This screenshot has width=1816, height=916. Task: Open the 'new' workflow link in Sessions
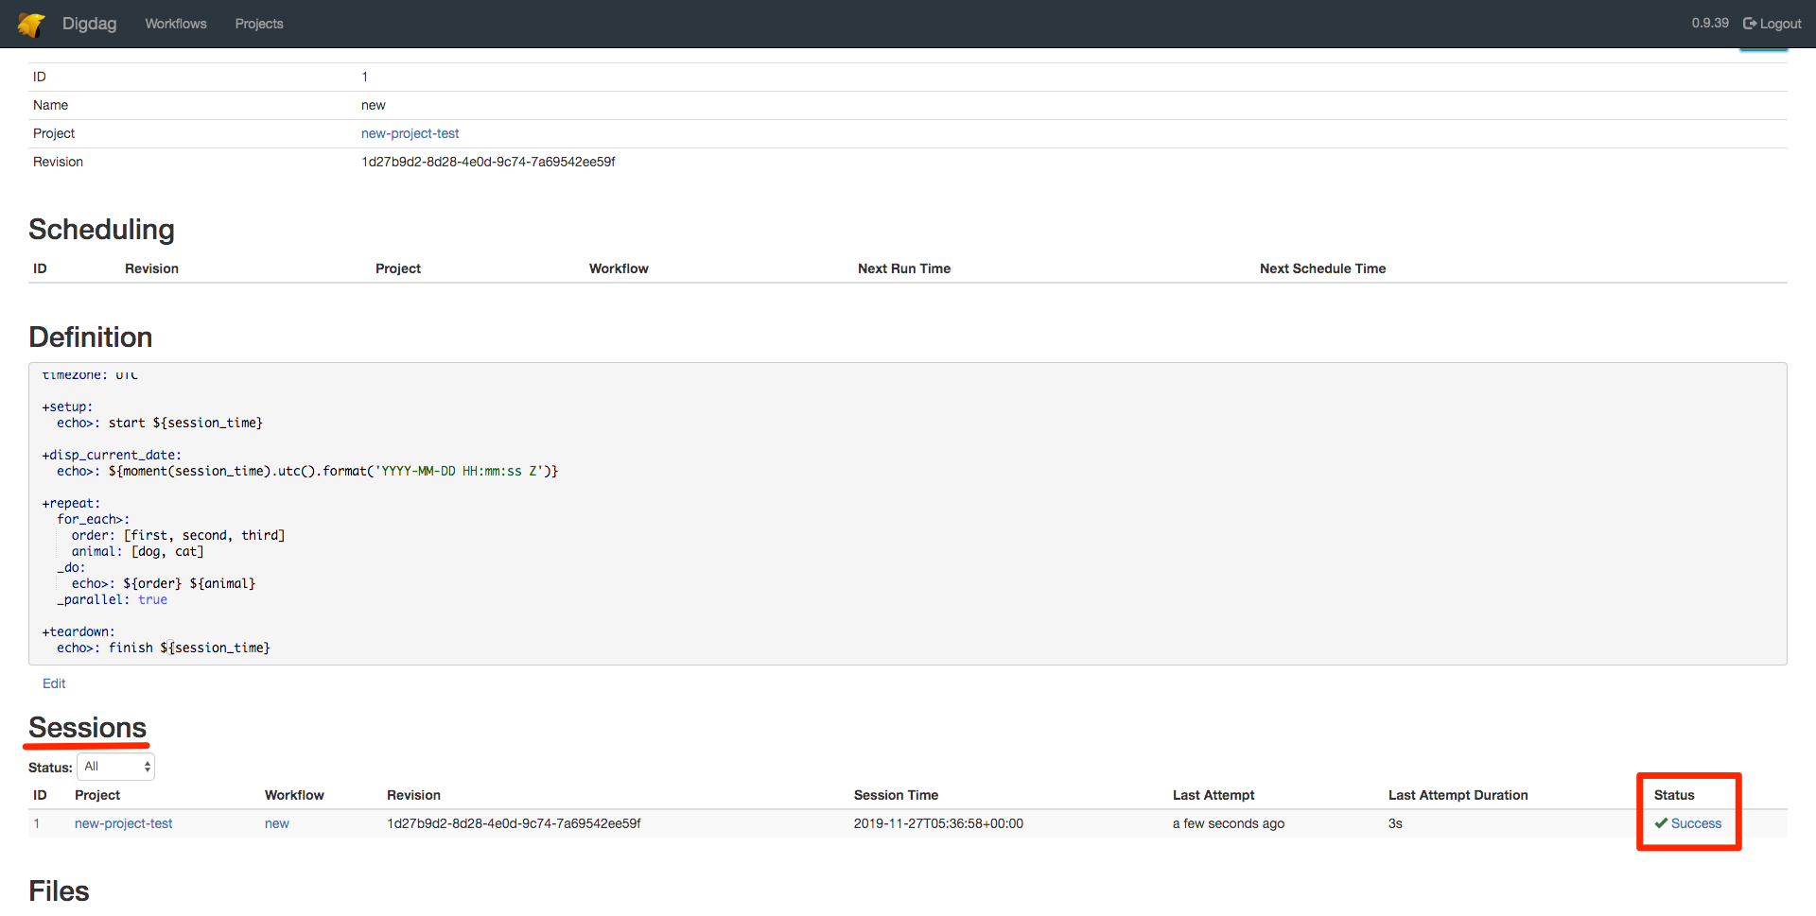(276, 823)
